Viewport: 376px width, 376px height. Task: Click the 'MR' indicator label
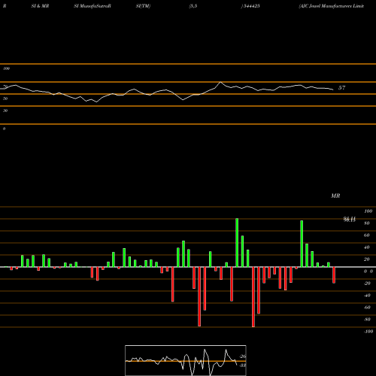pyautogui.click(x=335, y=196)
